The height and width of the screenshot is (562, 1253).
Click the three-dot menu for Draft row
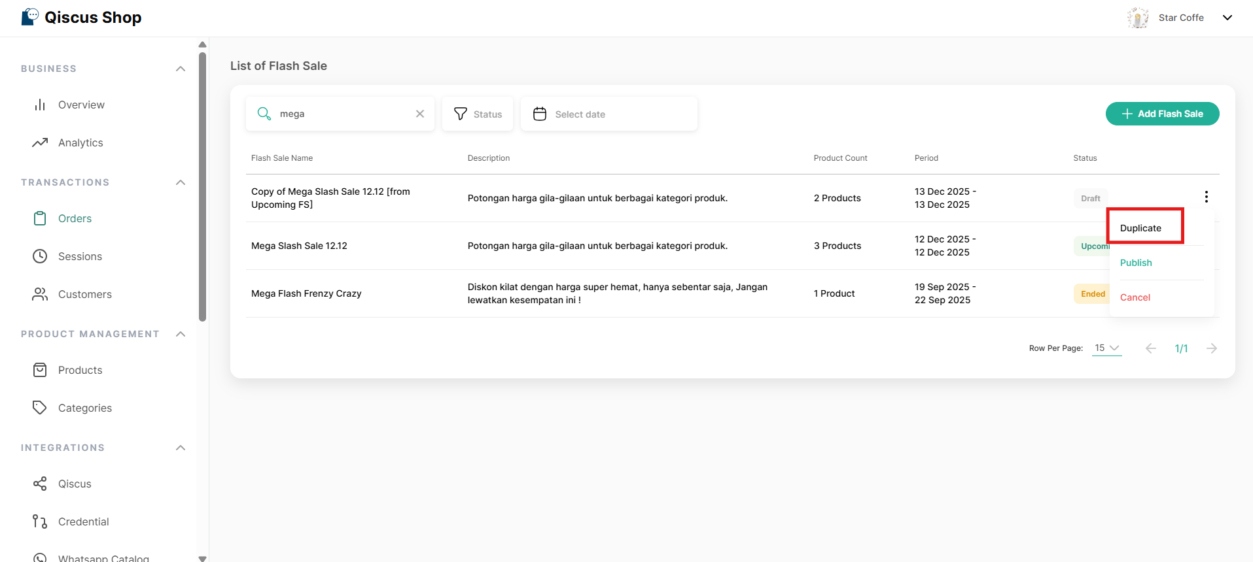[x=1206, y=197]
